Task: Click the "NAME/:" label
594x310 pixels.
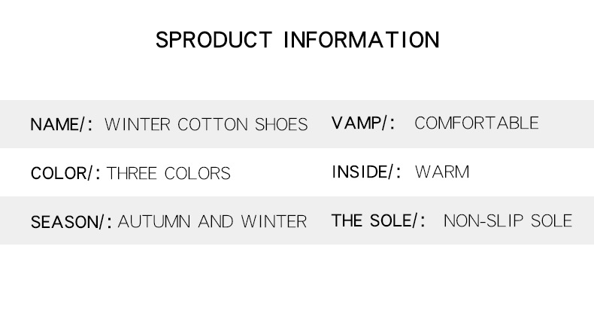Action: (62, 125)
